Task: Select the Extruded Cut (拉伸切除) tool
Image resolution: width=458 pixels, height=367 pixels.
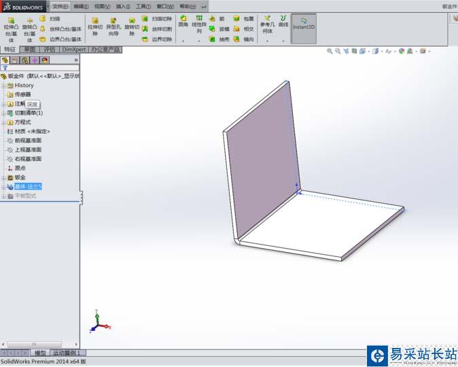Action: click(95, 27)
